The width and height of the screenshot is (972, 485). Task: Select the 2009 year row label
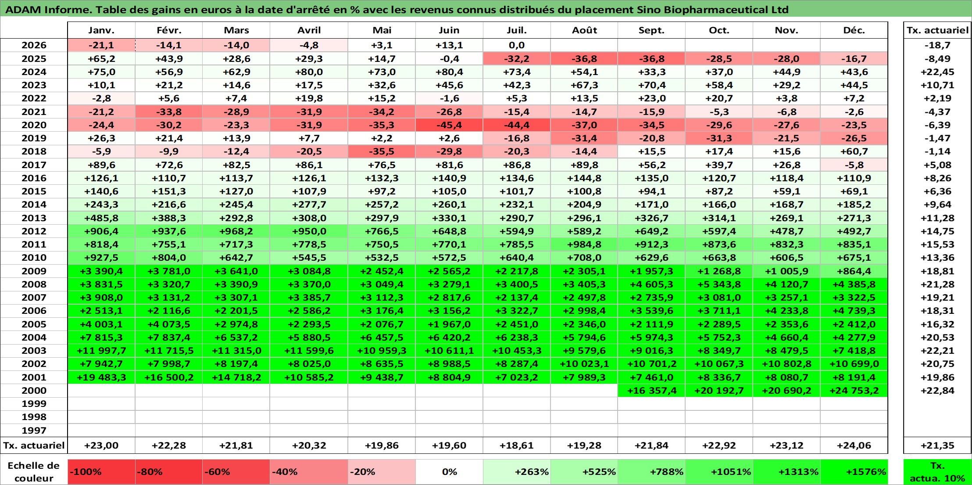tap(34, 271)
